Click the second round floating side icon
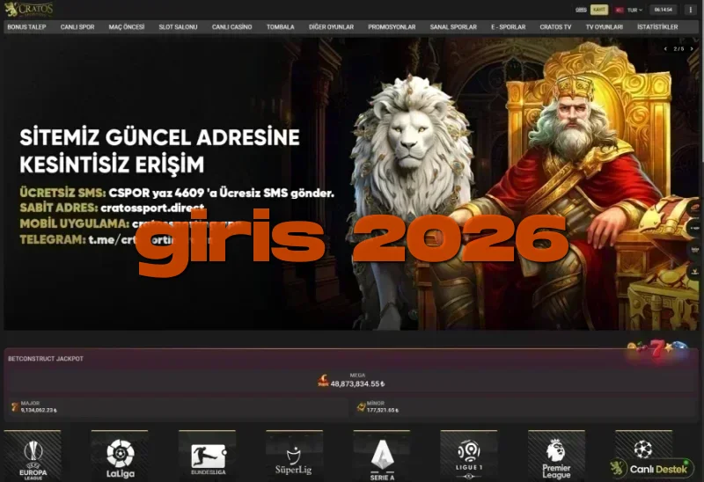Image resolution: width=704 pixels, height=482 pixels. point(695,229)
